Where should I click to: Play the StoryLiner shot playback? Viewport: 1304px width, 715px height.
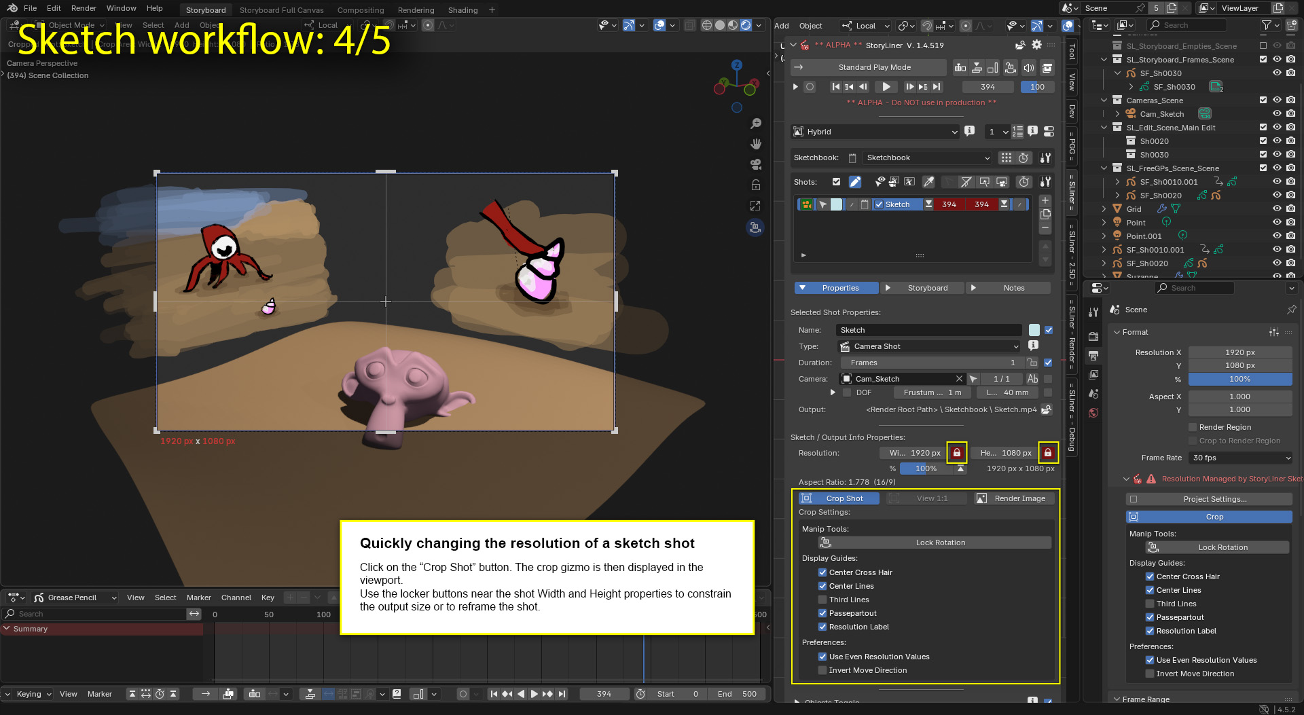click(886, 87)
